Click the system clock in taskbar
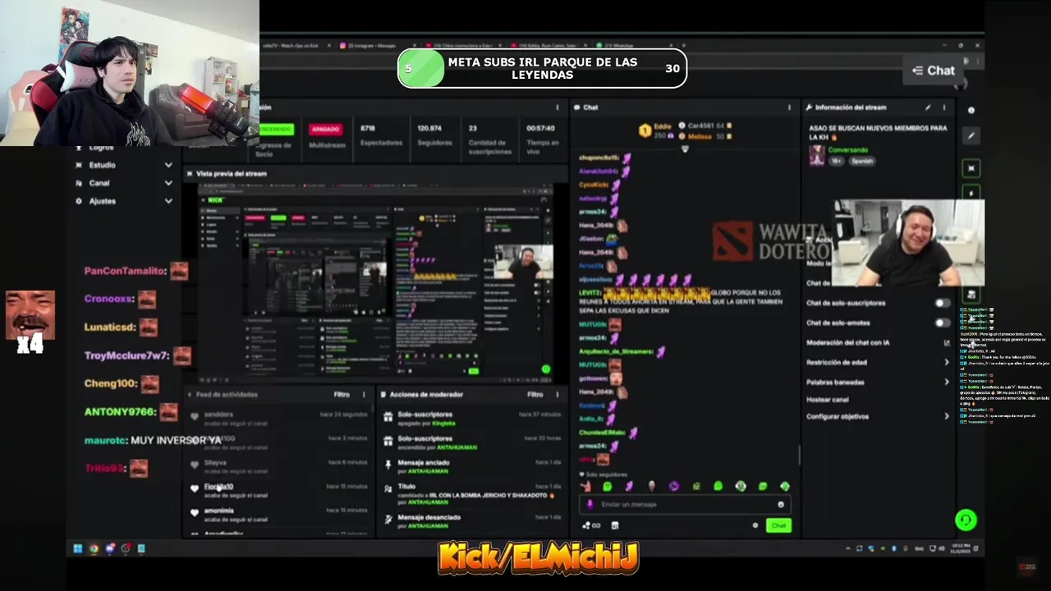The image size is (1051, 591). pyautogui.click(x=962, y=548)
